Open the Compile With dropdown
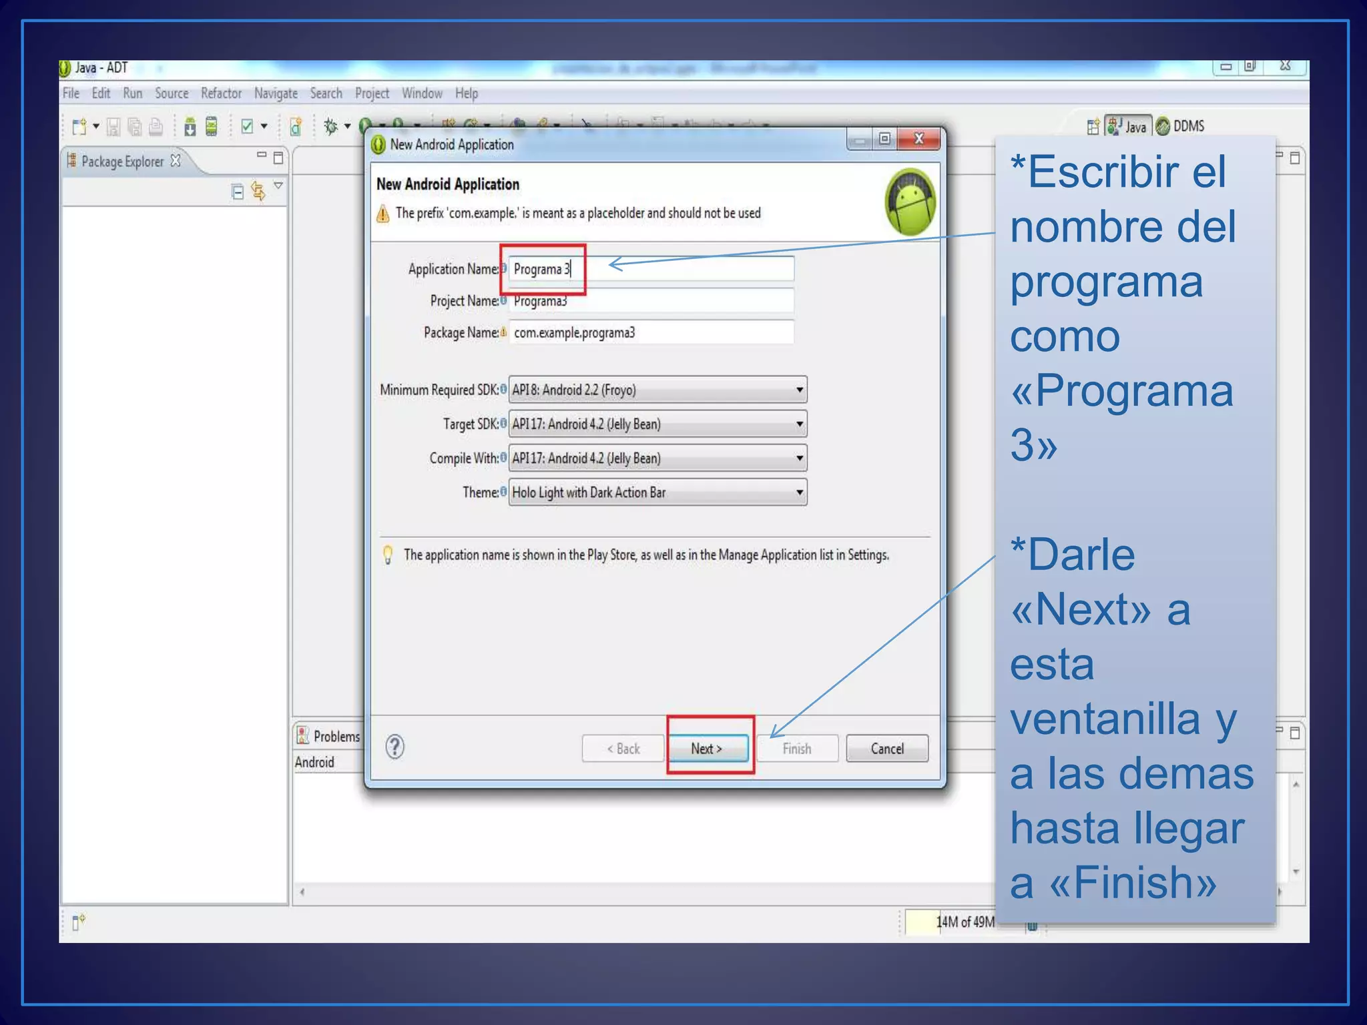 [657, 458]
